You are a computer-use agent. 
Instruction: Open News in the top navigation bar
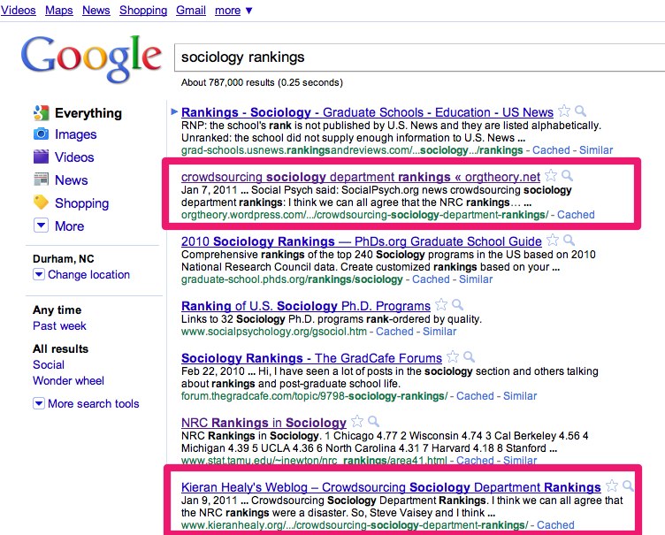click(x=96, y=11)
